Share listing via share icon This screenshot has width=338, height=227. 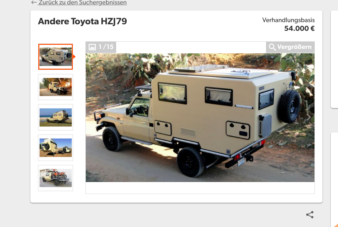[x=310, y=215]
